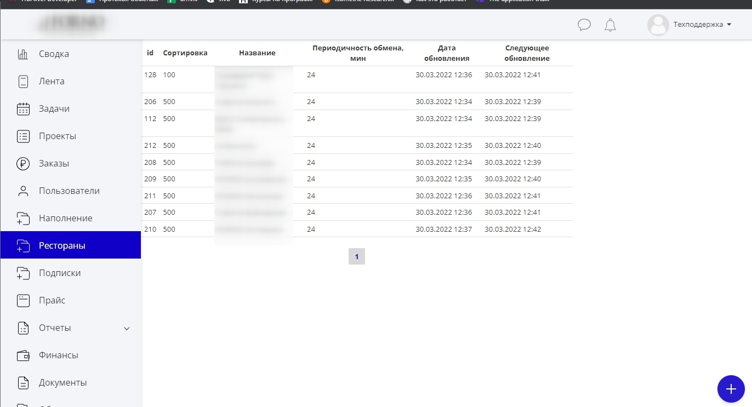Click the Пользователи person icon

(23, 191)
